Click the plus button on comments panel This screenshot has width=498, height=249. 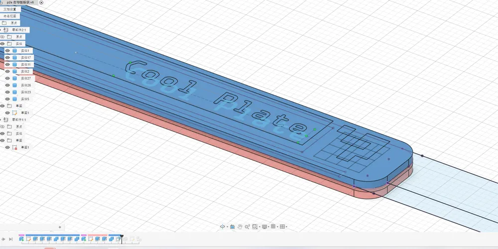[60, 227]
